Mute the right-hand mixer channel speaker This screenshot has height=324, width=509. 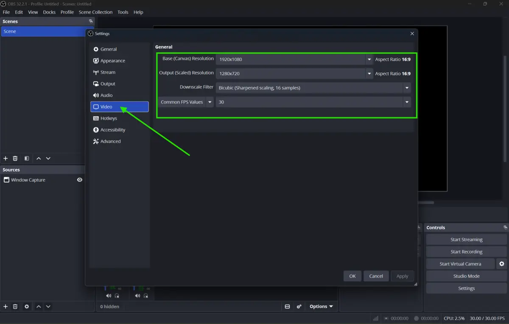click(137, 296)
